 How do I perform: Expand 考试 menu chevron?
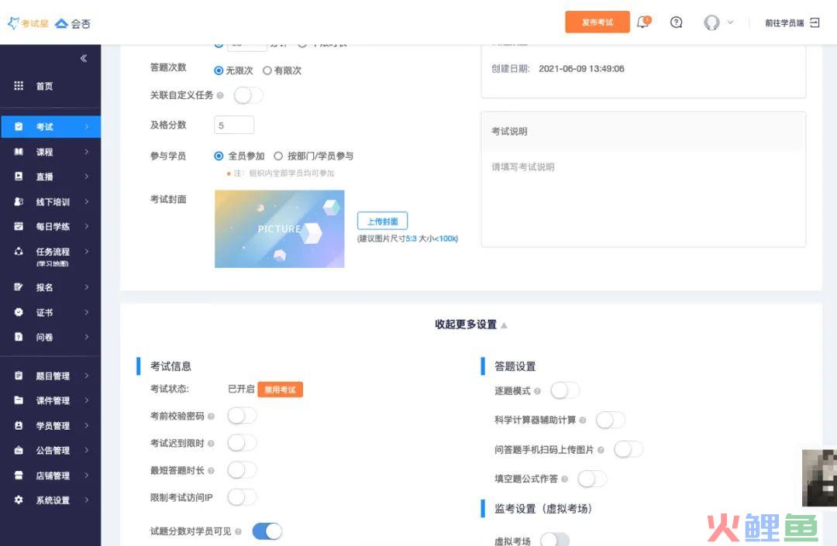87,126
